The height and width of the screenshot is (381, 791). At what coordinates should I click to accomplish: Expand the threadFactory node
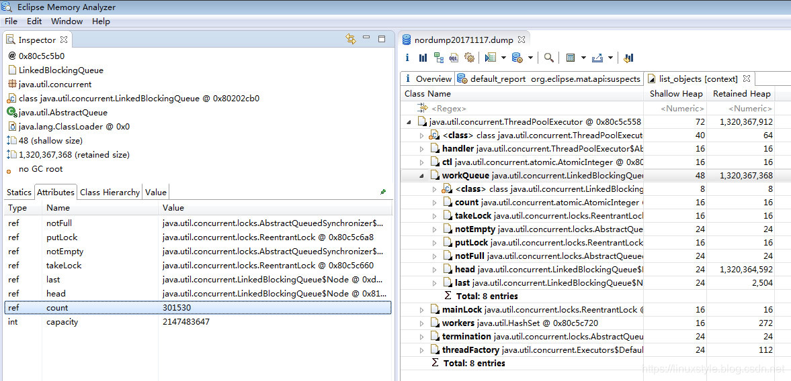pyautogui.click(x=422, y=349)
